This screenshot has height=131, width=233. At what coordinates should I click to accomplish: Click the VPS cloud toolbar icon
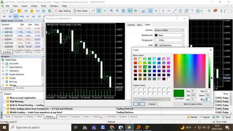click(44, 11)
